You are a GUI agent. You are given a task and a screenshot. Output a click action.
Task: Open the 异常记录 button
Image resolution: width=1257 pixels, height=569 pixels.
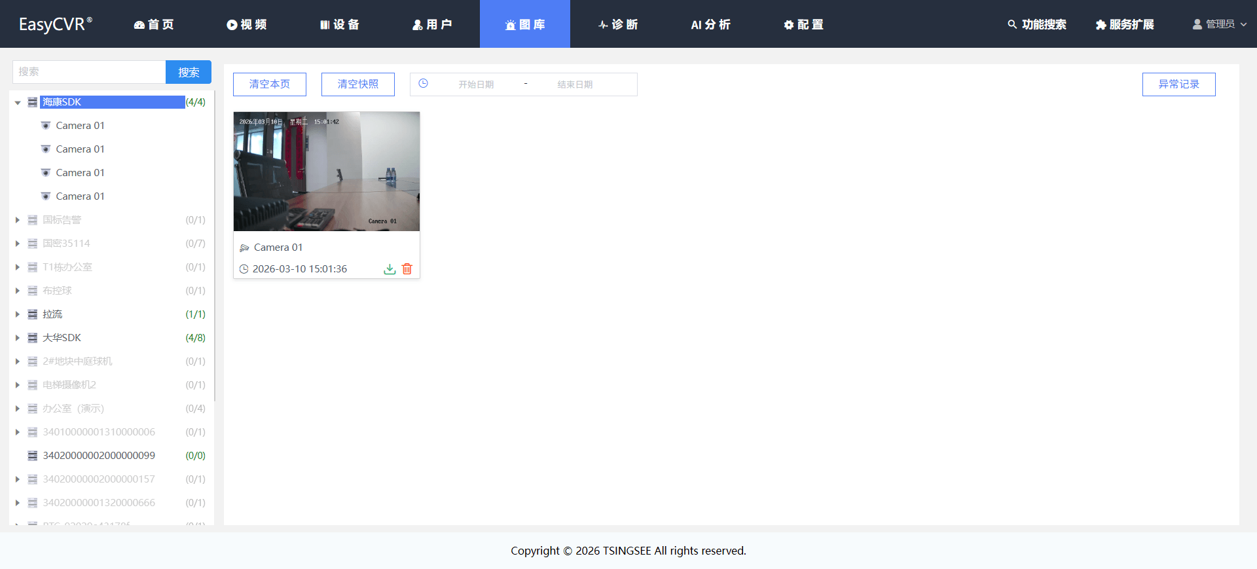pos(1179,84)
